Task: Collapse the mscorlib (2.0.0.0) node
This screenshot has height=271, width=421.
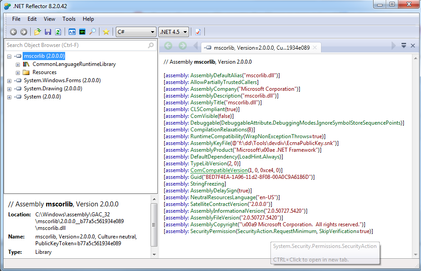Action: (9, 56)
